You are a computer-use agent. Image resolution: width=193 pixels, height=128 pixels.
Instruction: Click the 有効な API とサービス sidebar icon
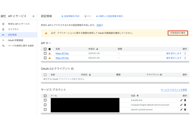(3, 24)
